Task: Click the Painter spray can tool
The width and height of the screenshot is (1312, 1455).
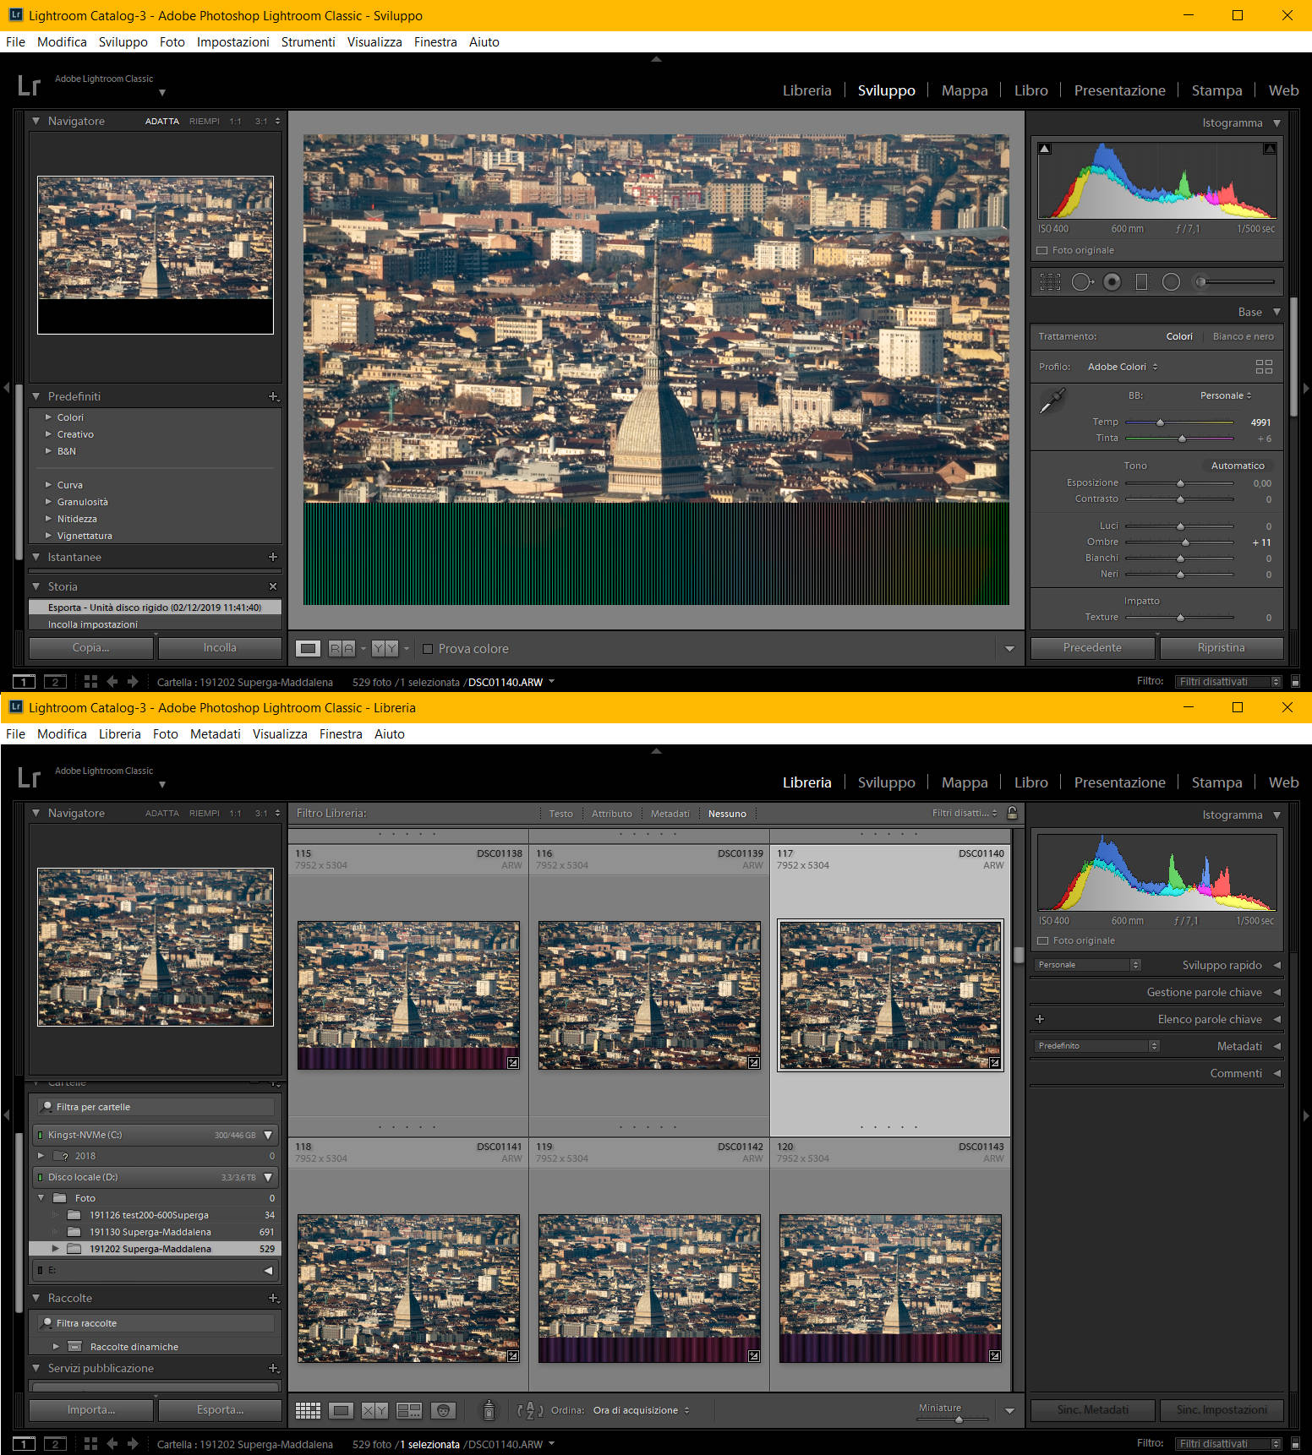Action: (489, 1410)
